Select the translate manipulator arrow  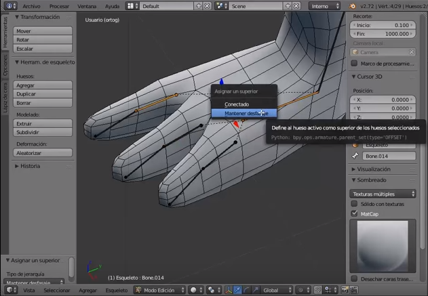237,290
